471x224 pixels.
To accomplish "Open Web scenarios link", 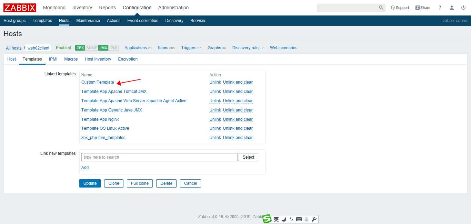I will (x=283, y=48).
